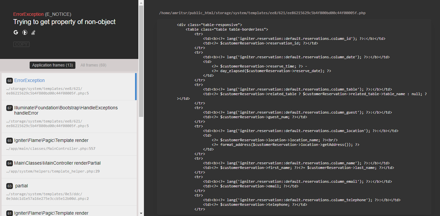Screen dimensions: 440x216
Task: Switch to the All frames (69) tab
Action: click(x=93, y=65)
